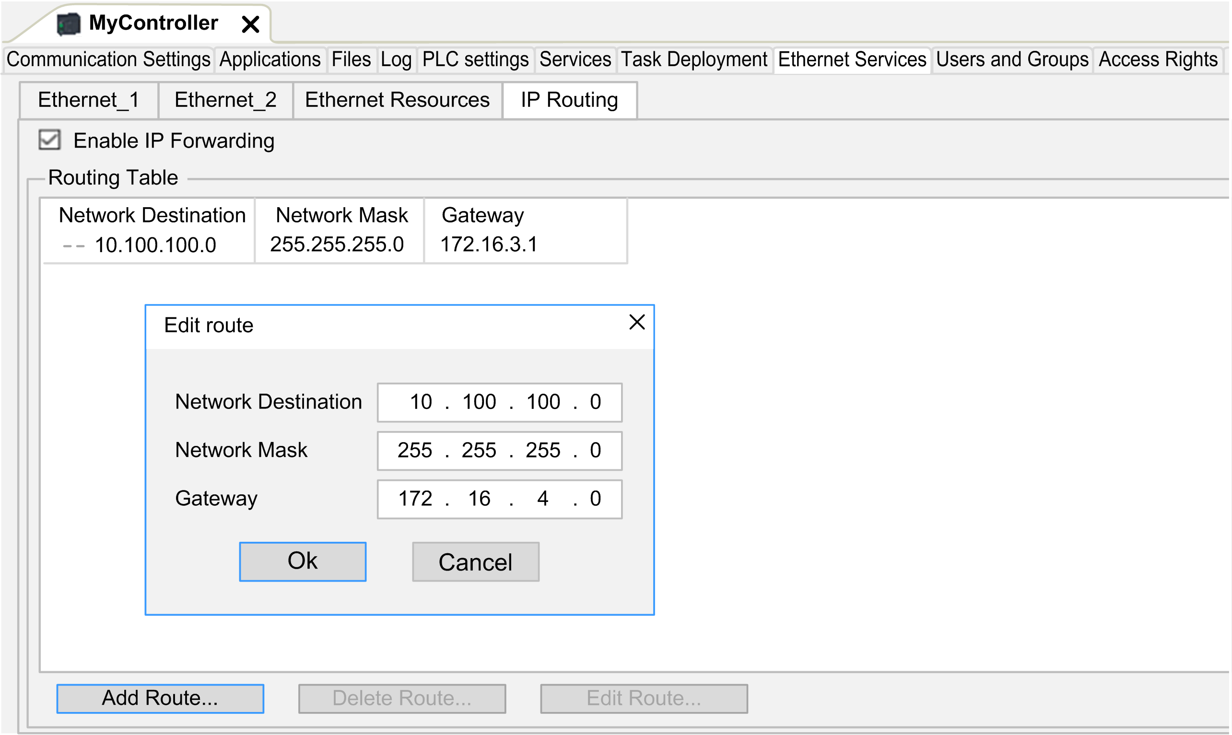This screenshot has width=1232, height=735.
Task: Click the Network Destination address field
Action: [x=499, y=402]
